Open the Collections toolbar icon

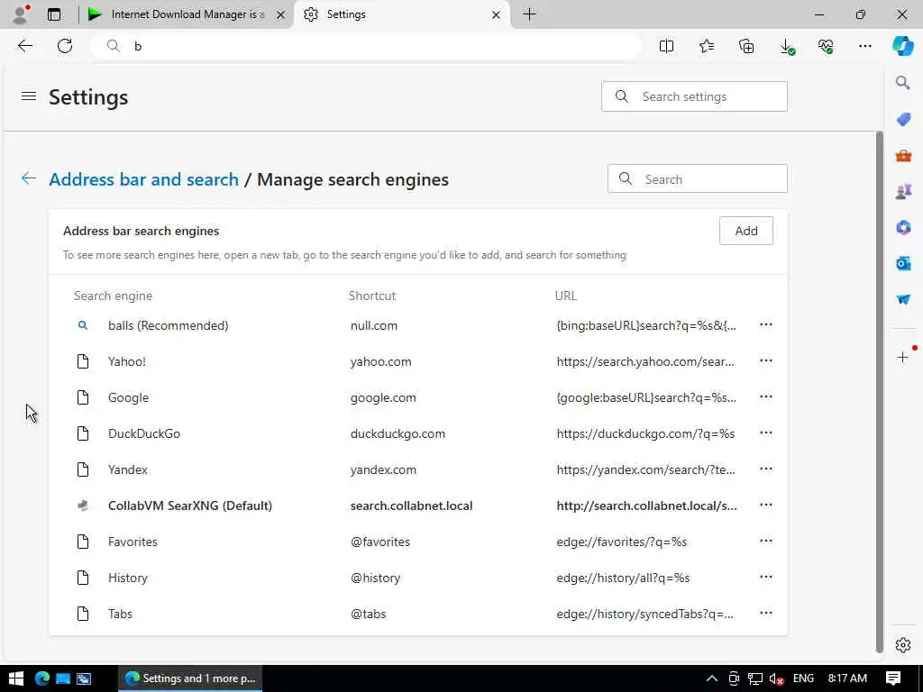click(746, 46)
